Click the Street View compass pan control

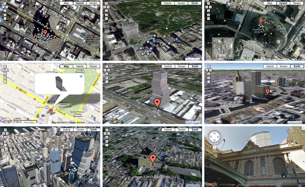[x=215, y=137]
